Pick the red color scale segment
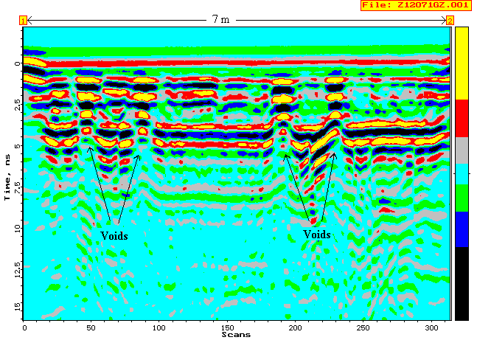 [462, 118]
